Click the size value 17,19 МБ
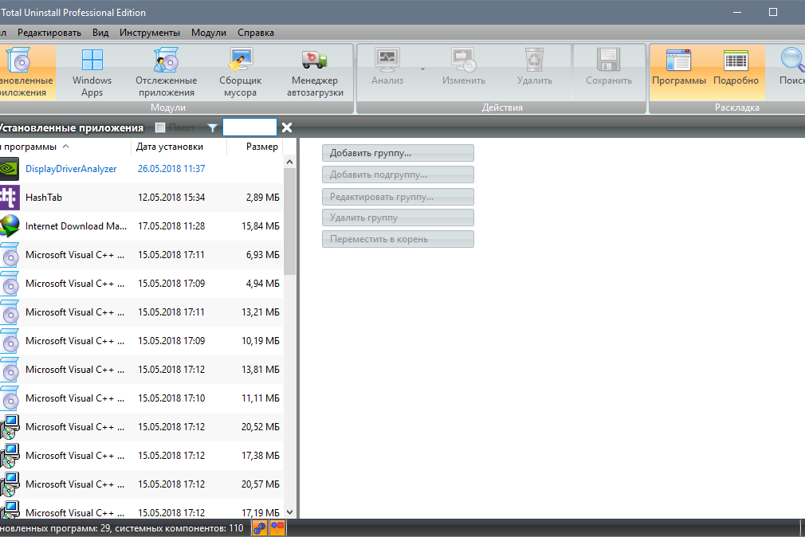The image size is (805, 537). (261, 513)
